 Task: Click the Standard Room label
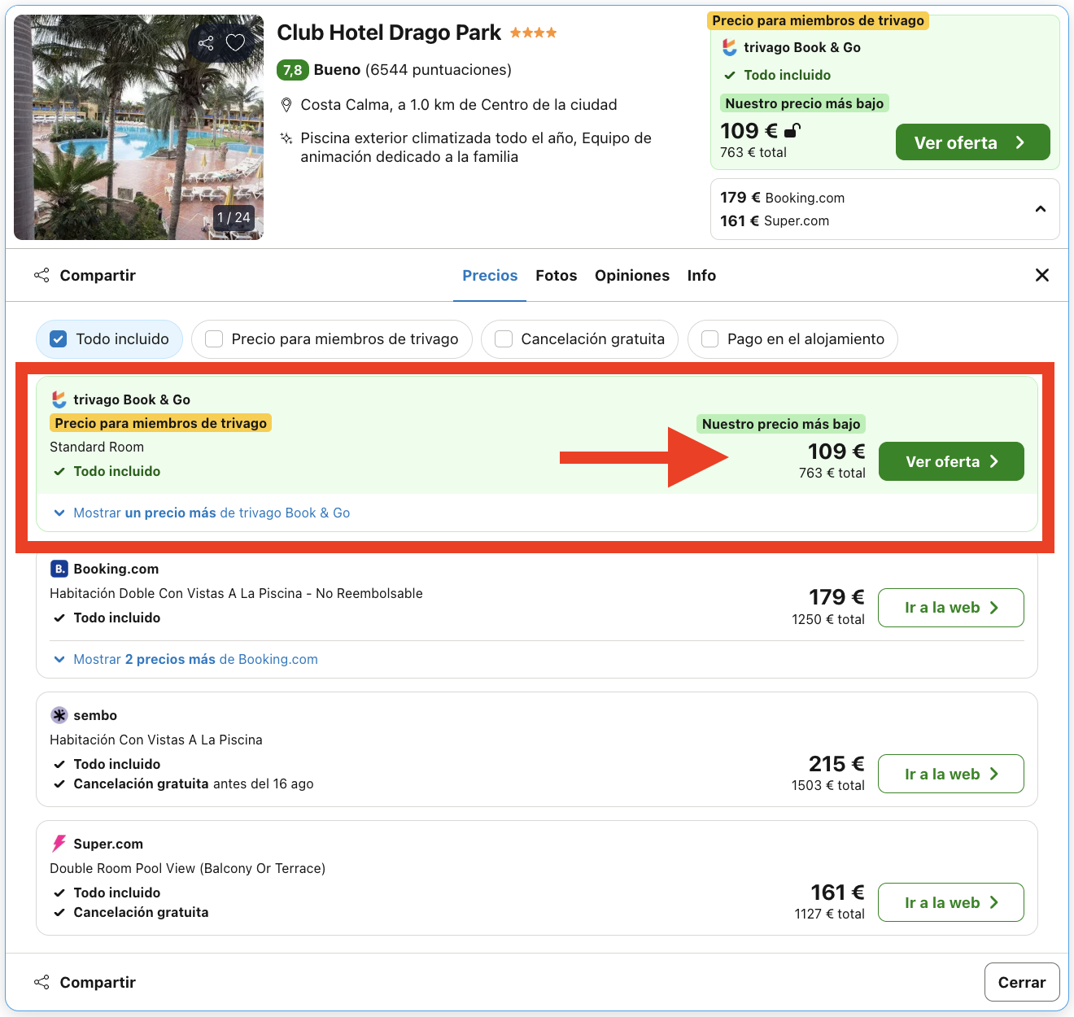click(97, 447)
